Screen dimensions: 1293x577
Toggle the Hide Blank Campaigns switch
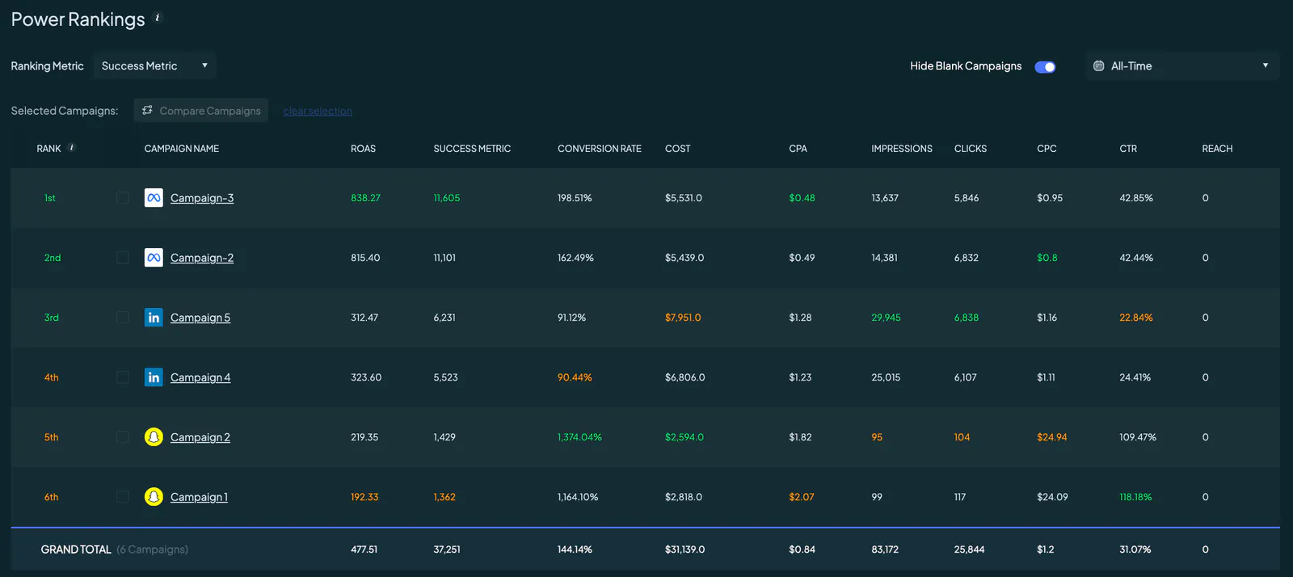1045,66
